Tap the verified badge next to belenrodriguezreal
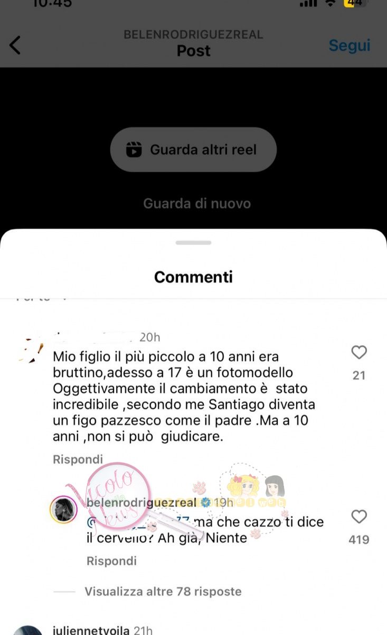The image size is (387, 635). tap(205, 503)
